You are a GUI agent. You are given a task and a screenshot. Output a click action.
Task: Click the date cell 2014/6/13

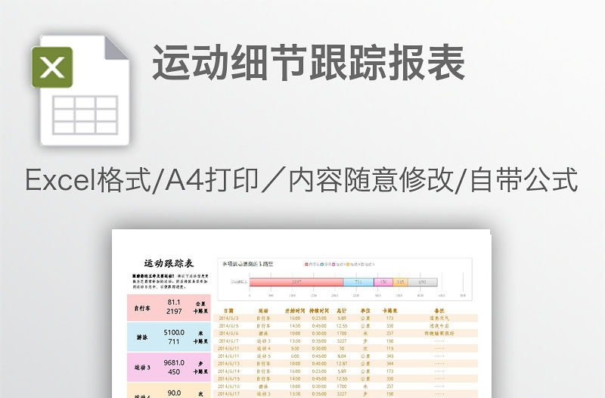pyautogui.click(x=228, y=363)
